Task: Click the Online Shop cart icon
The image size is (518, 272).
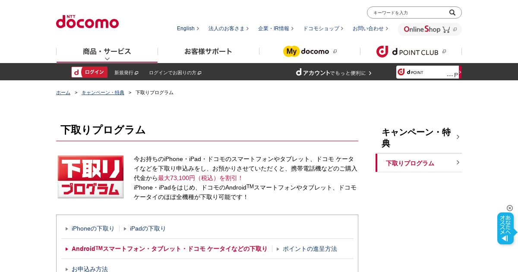Action: coord(446,30)
